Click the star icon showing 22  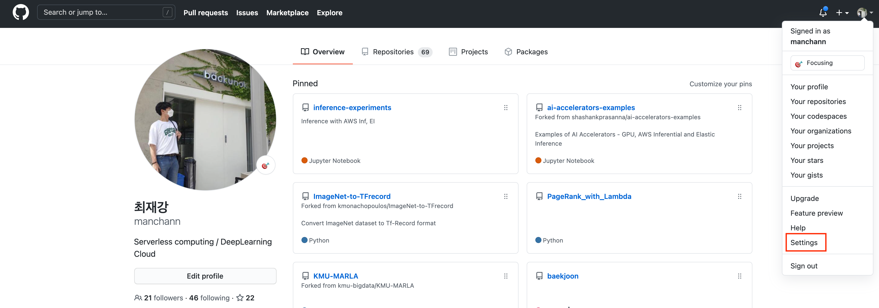point(240,298)
